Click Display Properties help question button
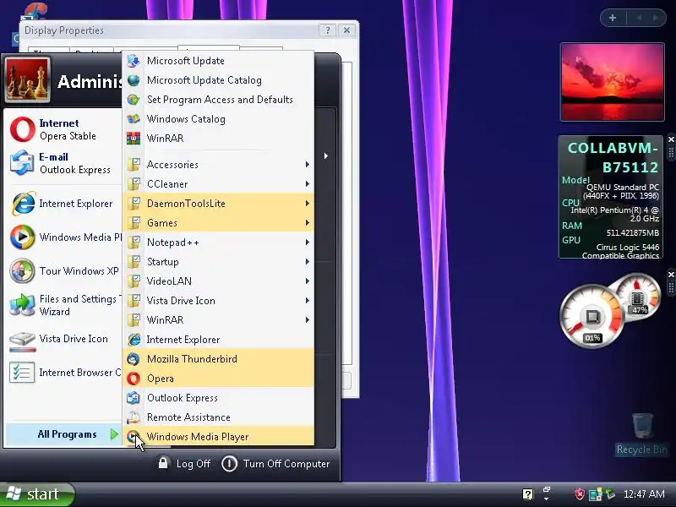This screenshot has height=507, width=676. tap(328, 30)
